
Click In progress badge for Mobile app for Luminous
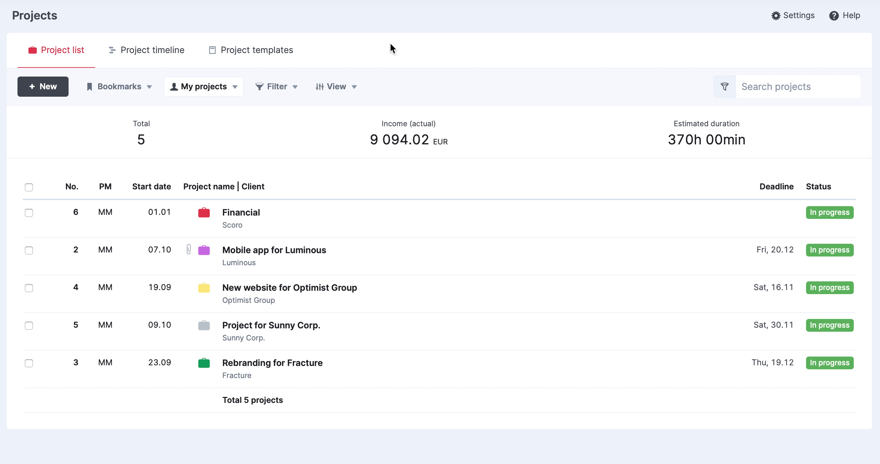pyautogui.click(x=830, y=250)
